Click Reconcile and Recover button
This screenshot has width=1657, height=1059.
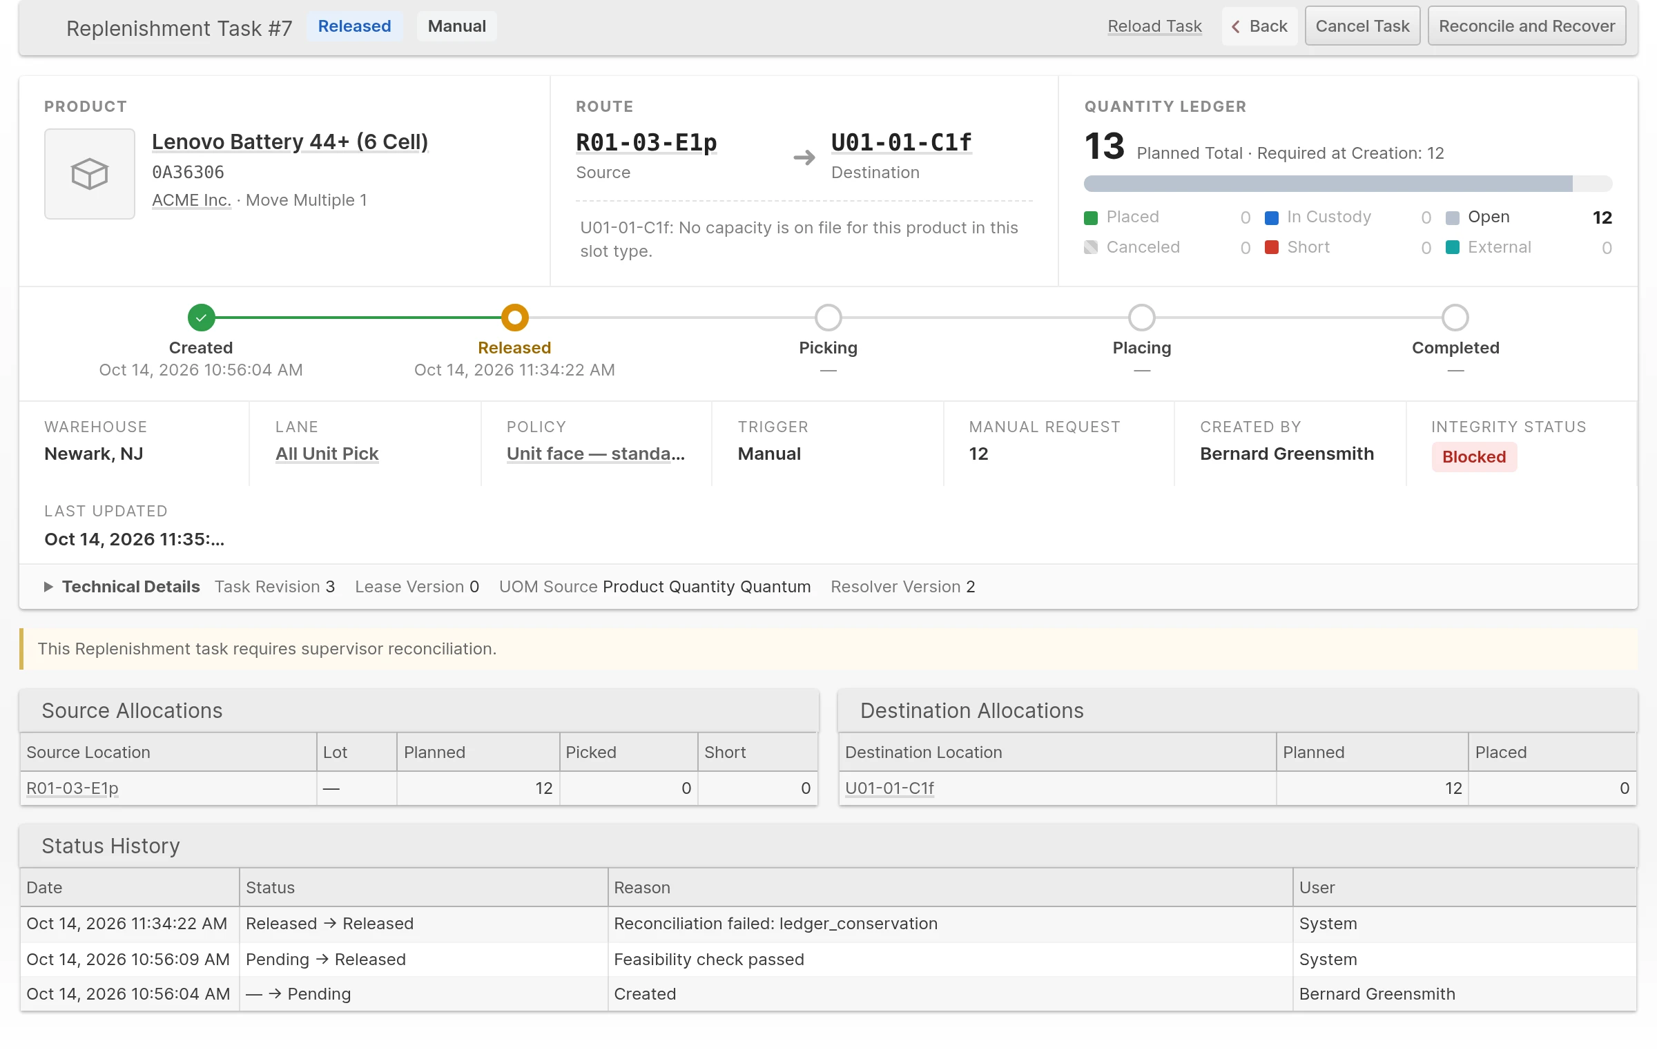[x=1527, y=26]
